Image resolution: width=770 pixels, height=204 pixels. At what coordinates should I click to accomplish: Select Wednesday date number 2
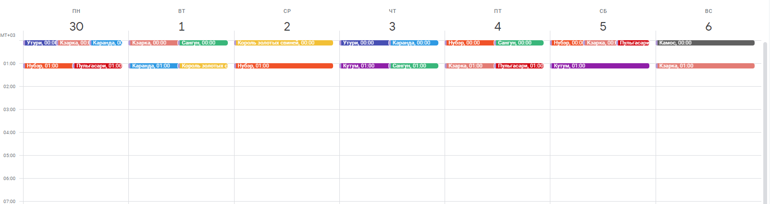[x=287, y=26]
